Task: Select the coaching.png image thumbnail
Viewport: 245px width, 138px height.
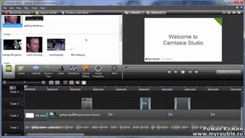Action: click(x=56, y=47)
